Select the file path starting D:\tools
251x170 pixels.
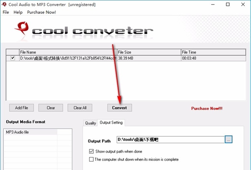click(68, 58)
